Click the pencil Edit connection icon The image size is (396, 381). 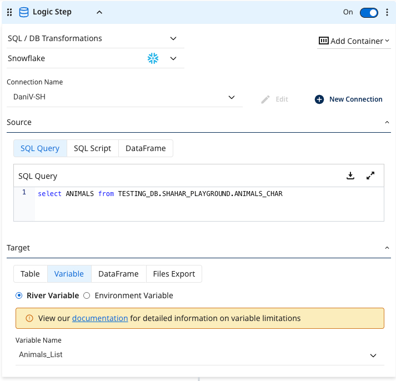pyautogui.click(x=265, y=99)
